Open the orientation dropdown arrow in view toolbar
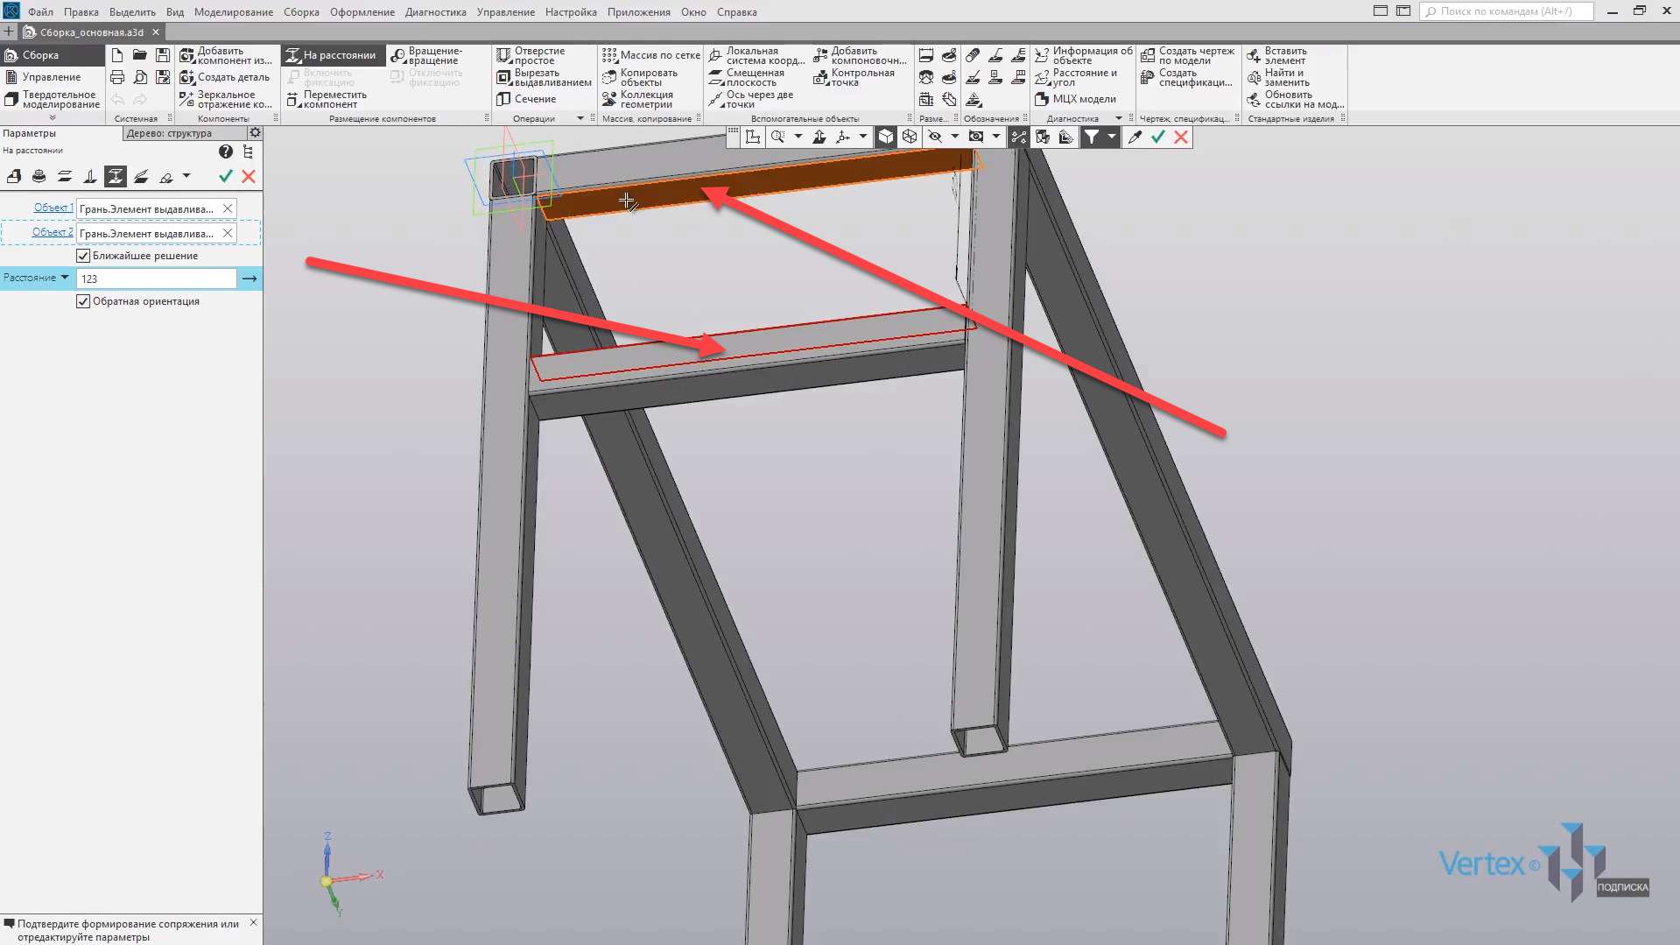This screenshot has height=945, width=1680. pyautogui.click(x=862, y=137)
